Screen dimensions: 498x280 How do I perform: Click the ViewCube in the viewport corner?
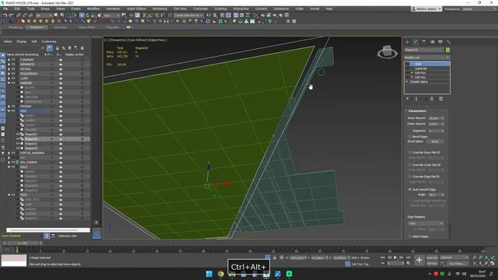tap(388, 52)
